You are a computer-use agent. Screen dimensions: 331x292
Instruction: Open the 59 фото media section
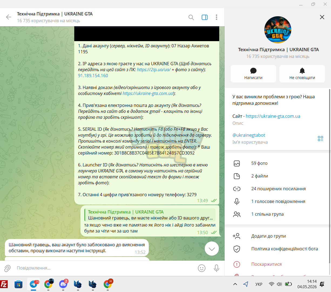click(x=277, y=163)
